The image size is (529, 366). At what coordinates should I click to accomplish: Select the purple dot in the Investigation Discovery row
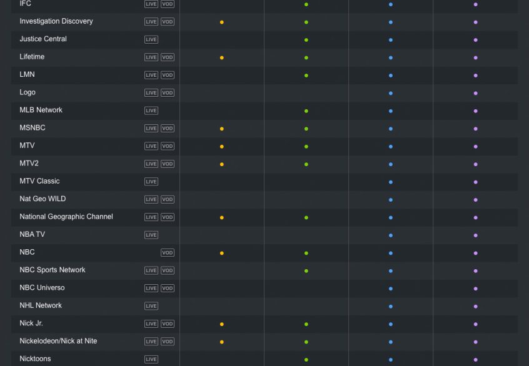click(475, 22)
